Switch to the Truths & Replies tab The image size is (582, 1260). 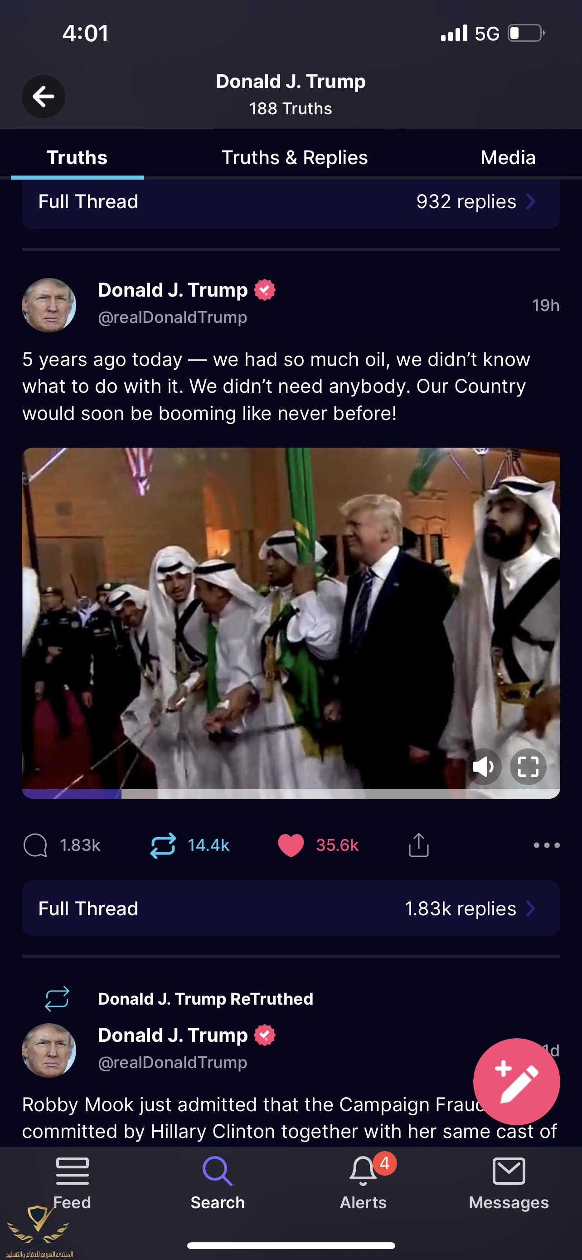[x=295, y=157]
